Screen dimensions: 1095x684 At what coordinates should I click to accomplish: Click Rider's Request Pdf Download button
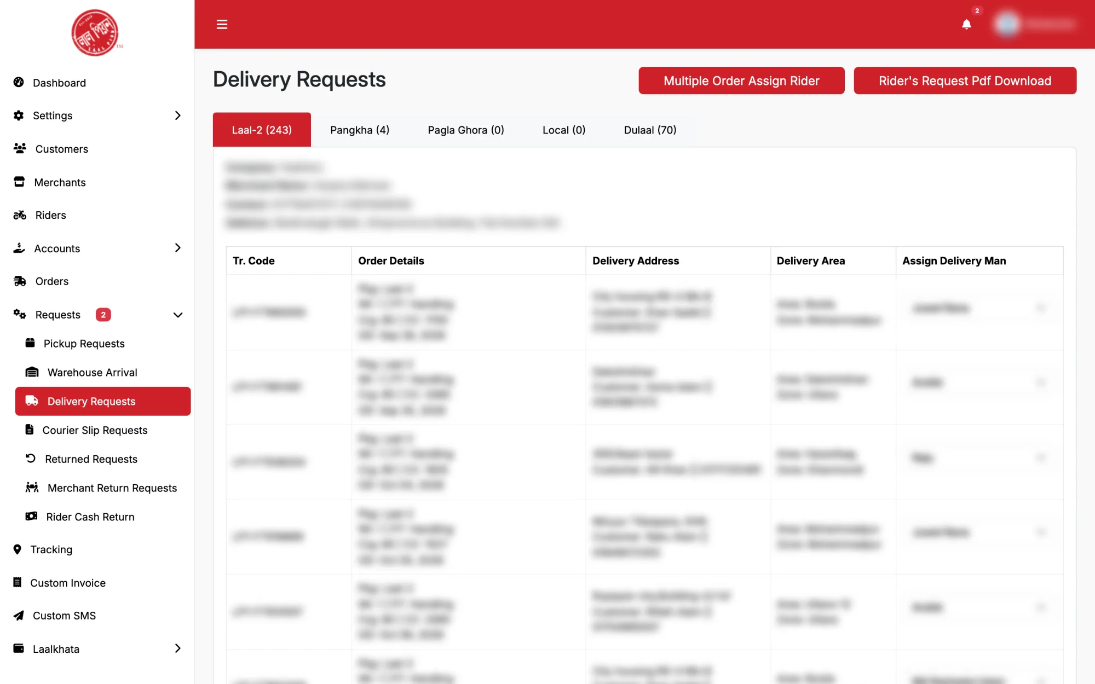(965, 80)
